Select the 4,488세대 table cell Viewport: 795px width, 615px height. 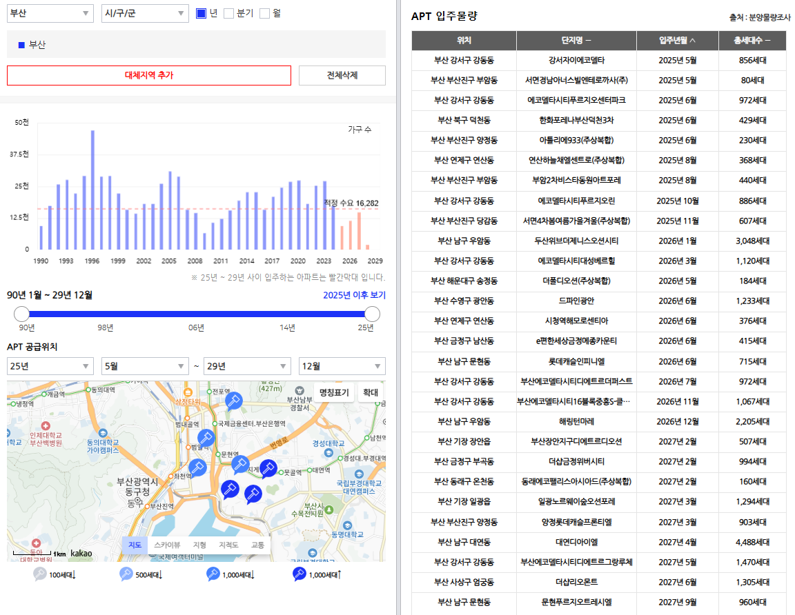point(752,542)
